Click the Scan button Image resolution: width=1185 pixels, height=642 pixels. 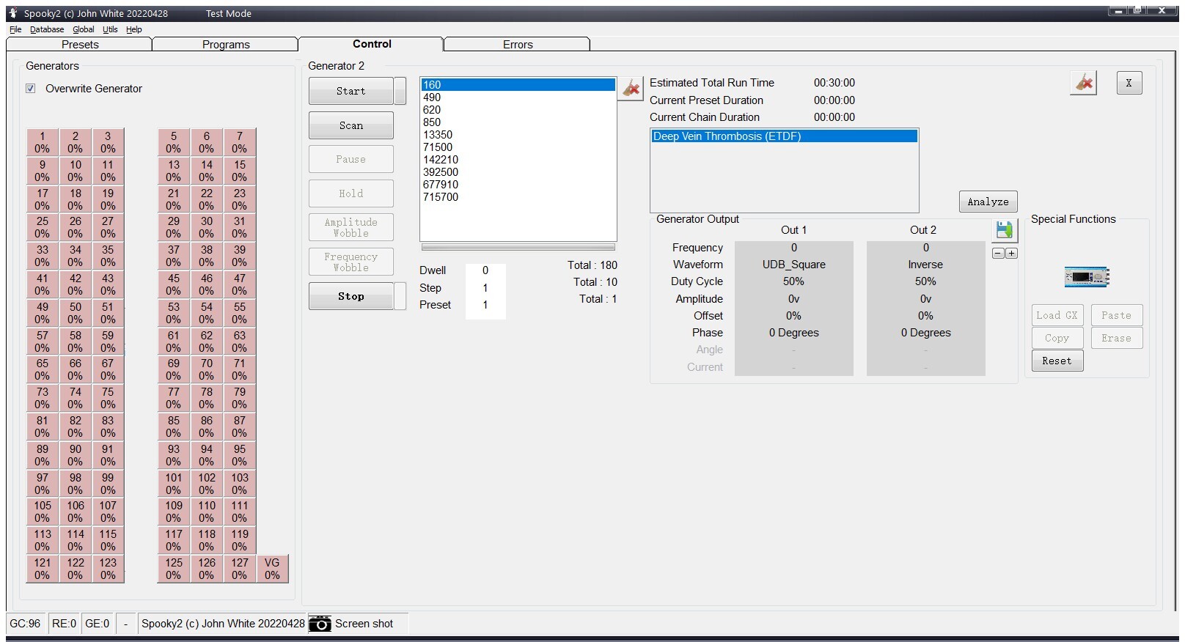(351, 125)
